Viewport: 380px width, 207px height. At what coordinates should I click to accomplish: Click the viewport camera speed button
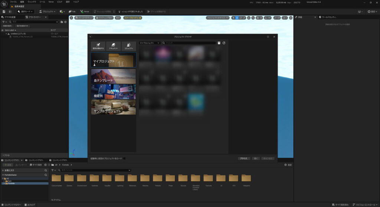[285, 18]
